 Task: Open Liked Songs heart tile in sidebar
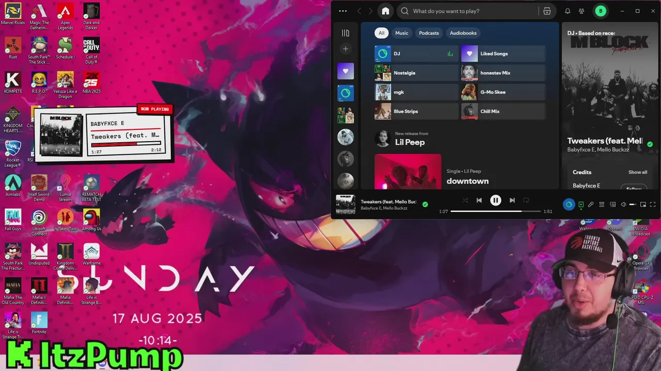point(345,71)
